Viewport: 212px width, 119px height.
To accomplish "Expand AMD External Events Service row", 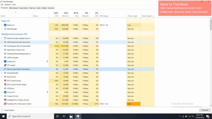I will 2,42.
